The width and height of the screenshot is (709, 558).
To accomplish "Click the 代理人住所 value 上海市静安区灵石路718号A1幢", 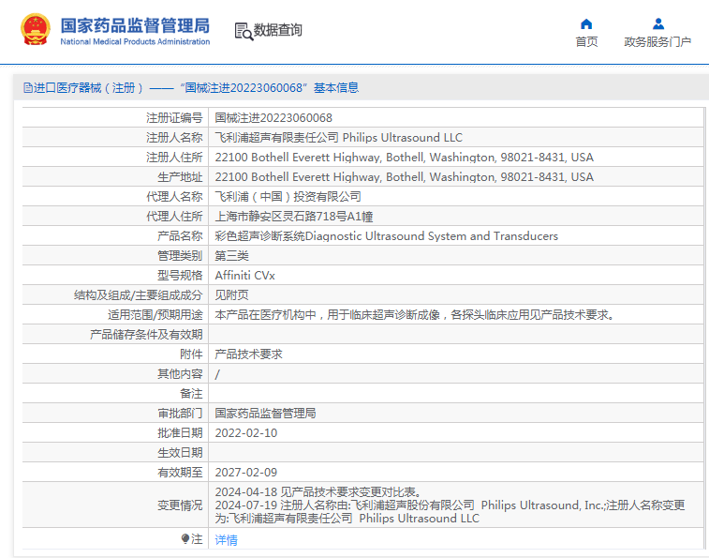I will click(x=294, y=217).
